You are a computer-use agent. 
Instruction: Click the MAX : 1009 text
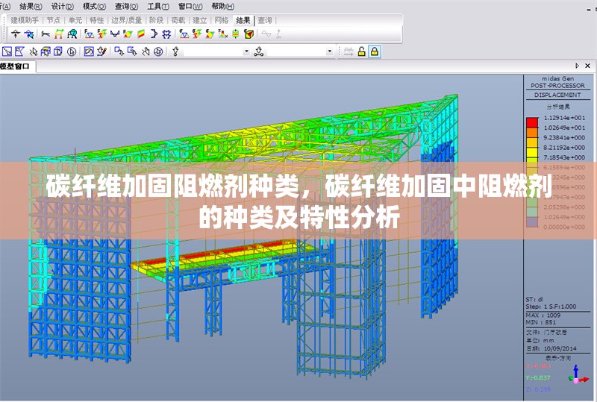tap(543, 315)
